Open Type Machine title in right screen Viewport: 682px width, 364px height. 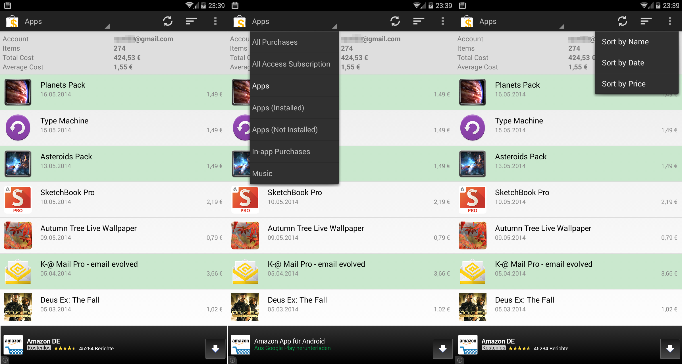(519, 121)
